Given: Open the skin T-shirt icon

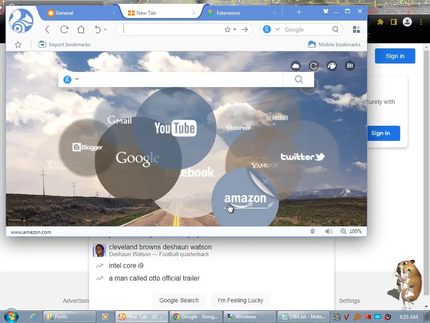Looking at the screenshot, I should 325,11.
